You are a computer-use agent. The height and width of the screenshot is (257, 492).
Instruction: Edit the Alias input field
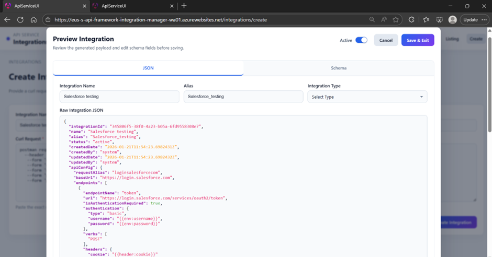tap(243, 97)
